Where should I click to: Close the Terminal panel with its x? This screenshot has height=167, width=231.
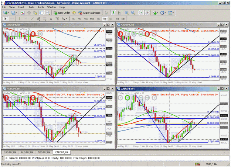(2, 157)
